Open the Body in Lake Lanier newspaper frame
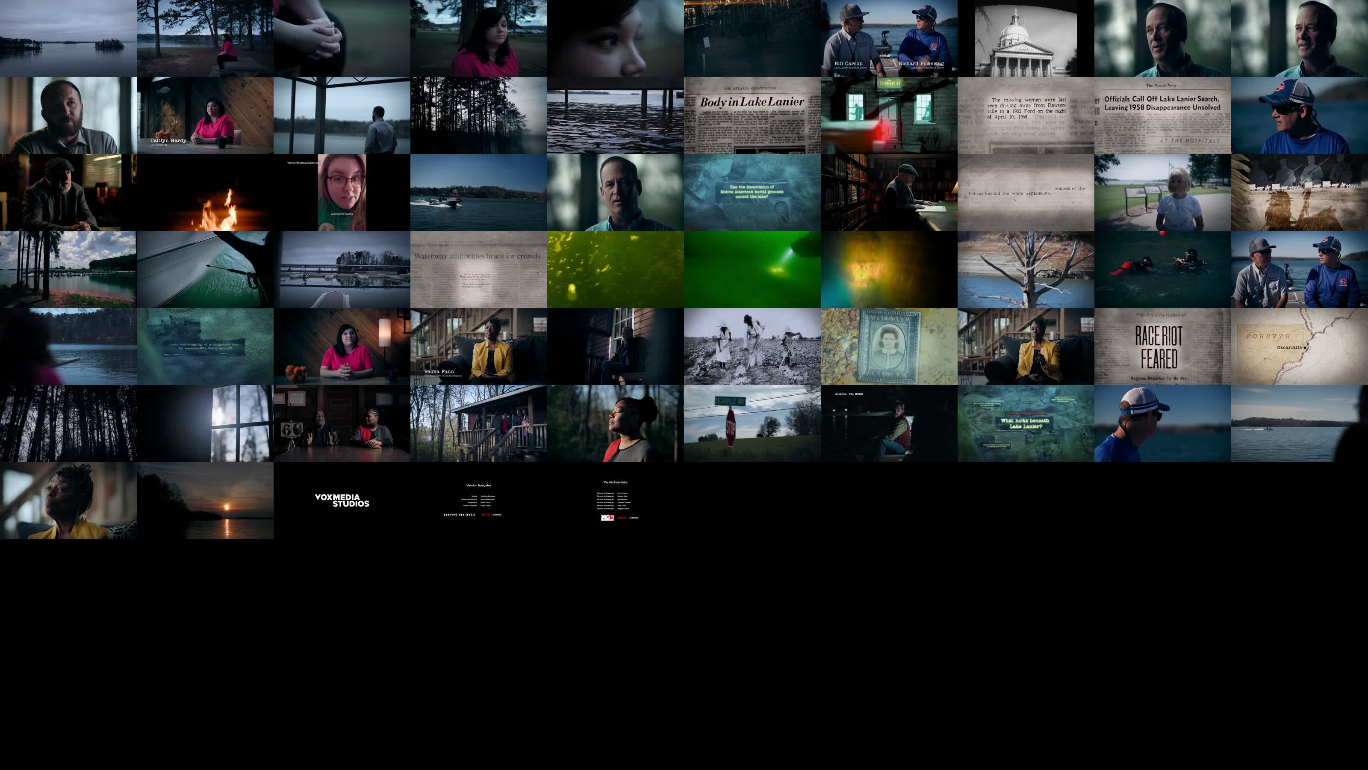This screenshot has width=1368, height=770. (x=752, y=115)
